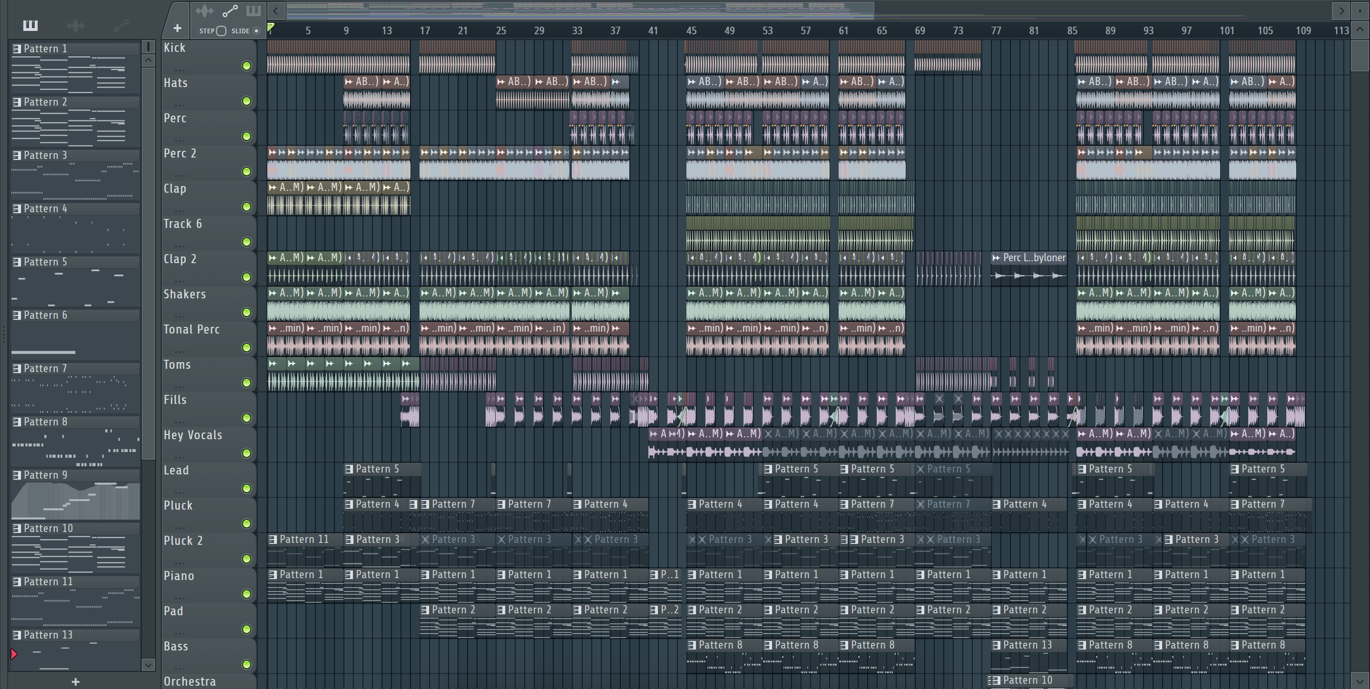Image resolution: width=1370 pixels, height=689 pixels.
Task: Click the piano icon of Pattern 13 in the picker
Action: pos(17,635)
